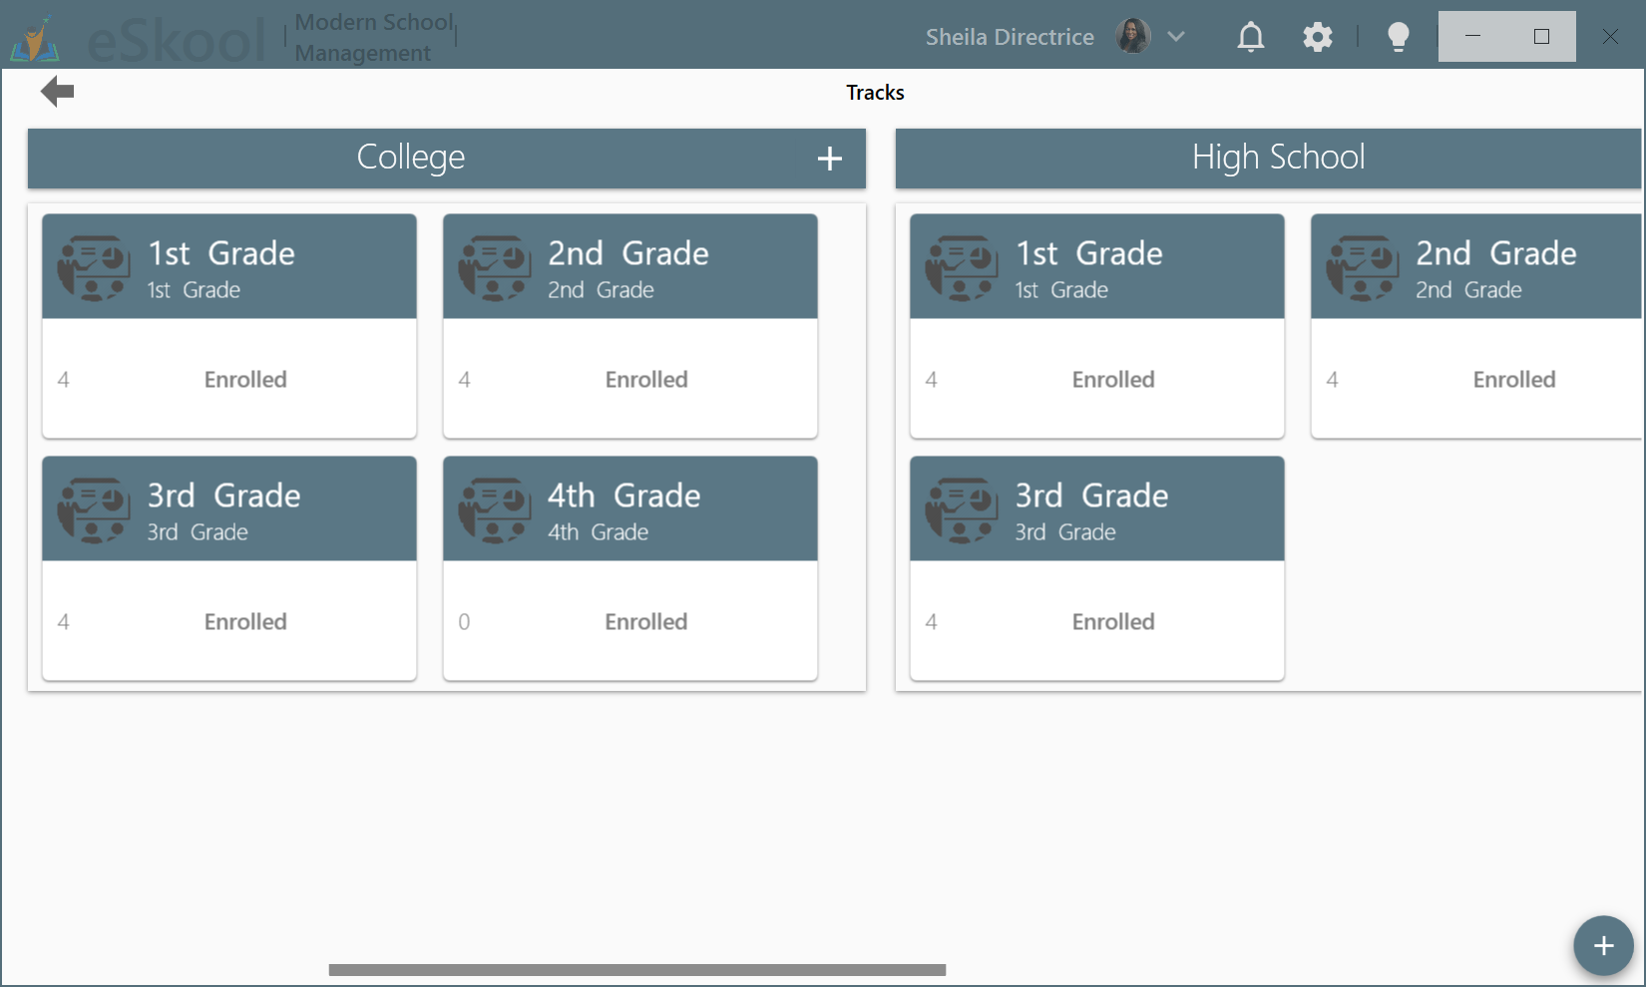The image size is (1646, 987).
Task: Open the notifications bell
Action: coord(1250,36)
